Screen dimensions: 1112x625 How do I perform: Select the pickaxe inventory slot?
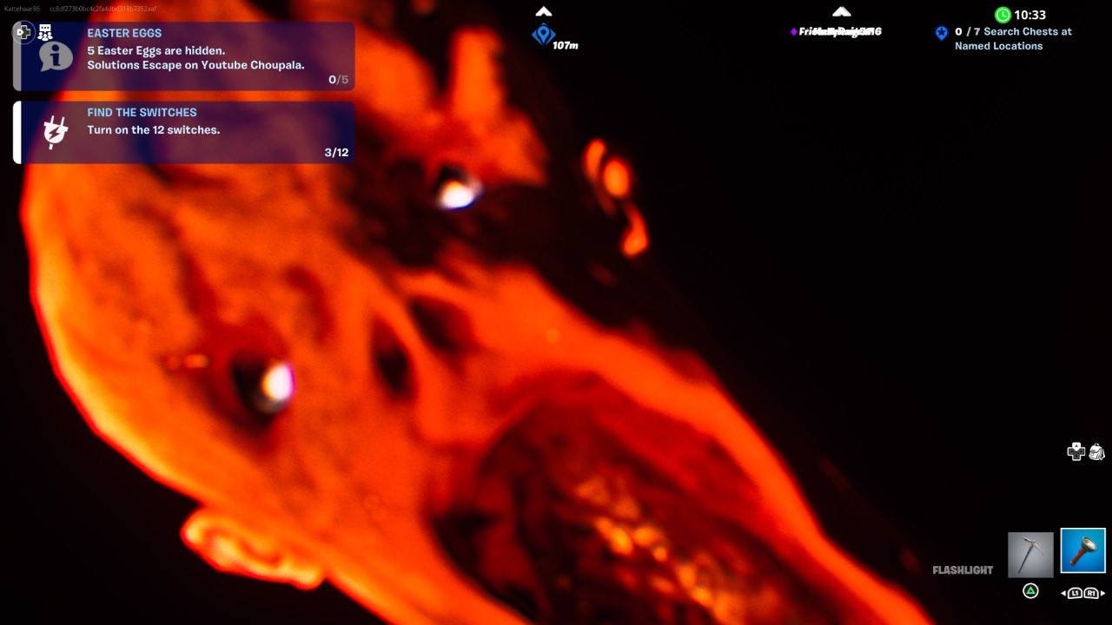tap(1030, 555)
